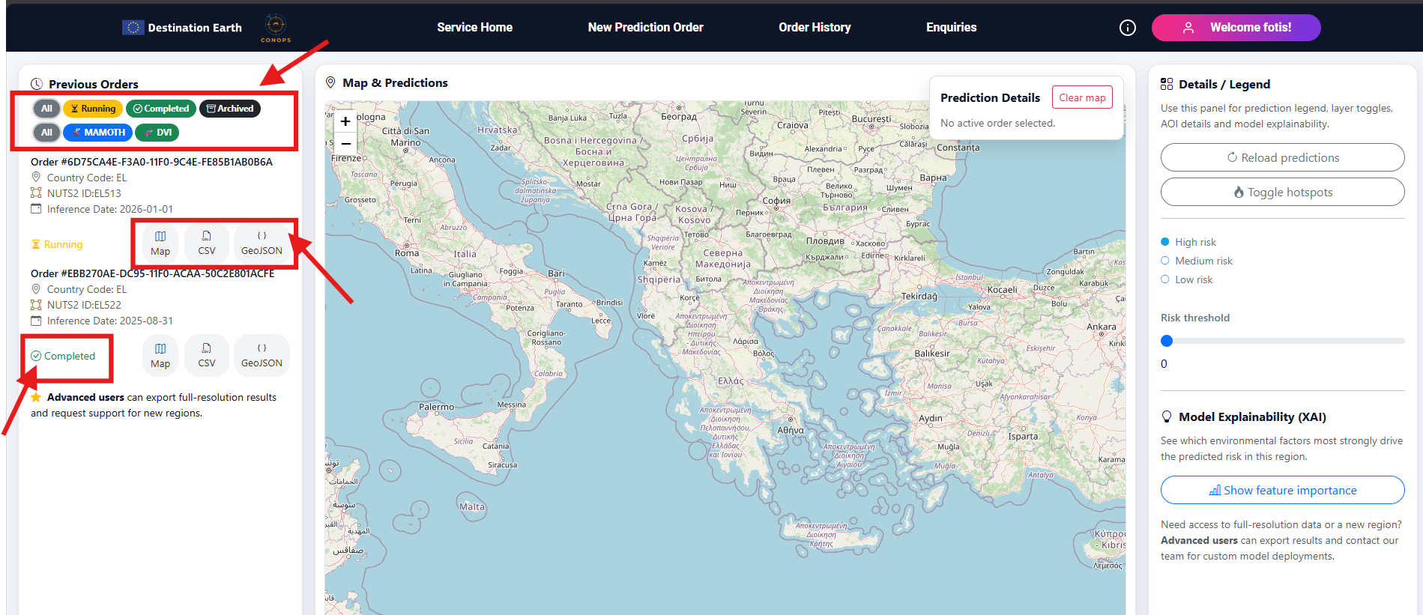Export GeoJSON for the Completed order
Screen dimensions: 1423x615
262,355
